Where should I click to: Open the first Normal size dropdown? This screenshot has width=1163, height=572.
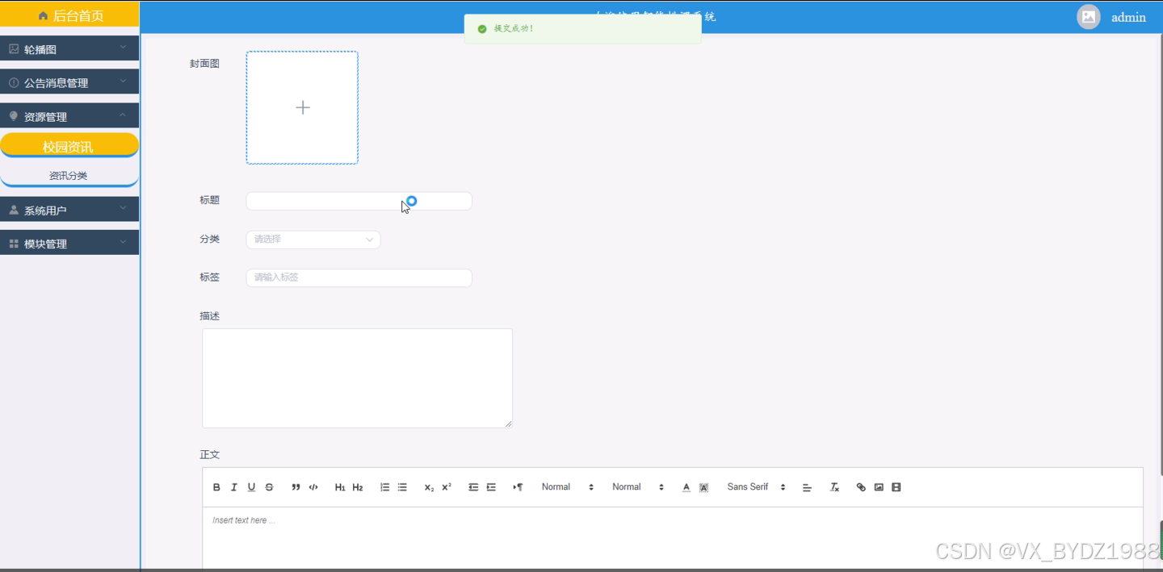click(568, 487)
